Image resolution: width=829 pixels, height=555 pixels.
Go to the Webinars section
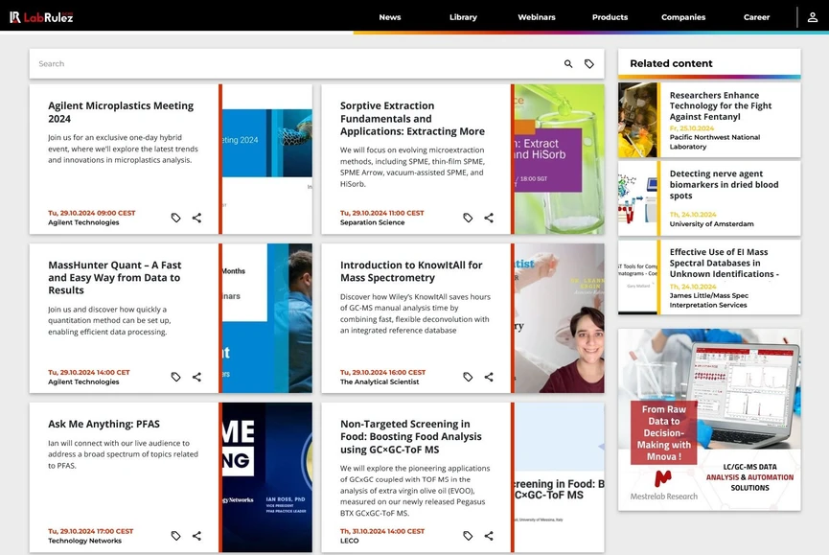537,17
